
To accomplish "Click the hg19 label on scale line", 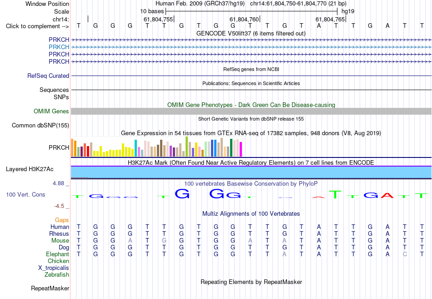I will point(348,11).
